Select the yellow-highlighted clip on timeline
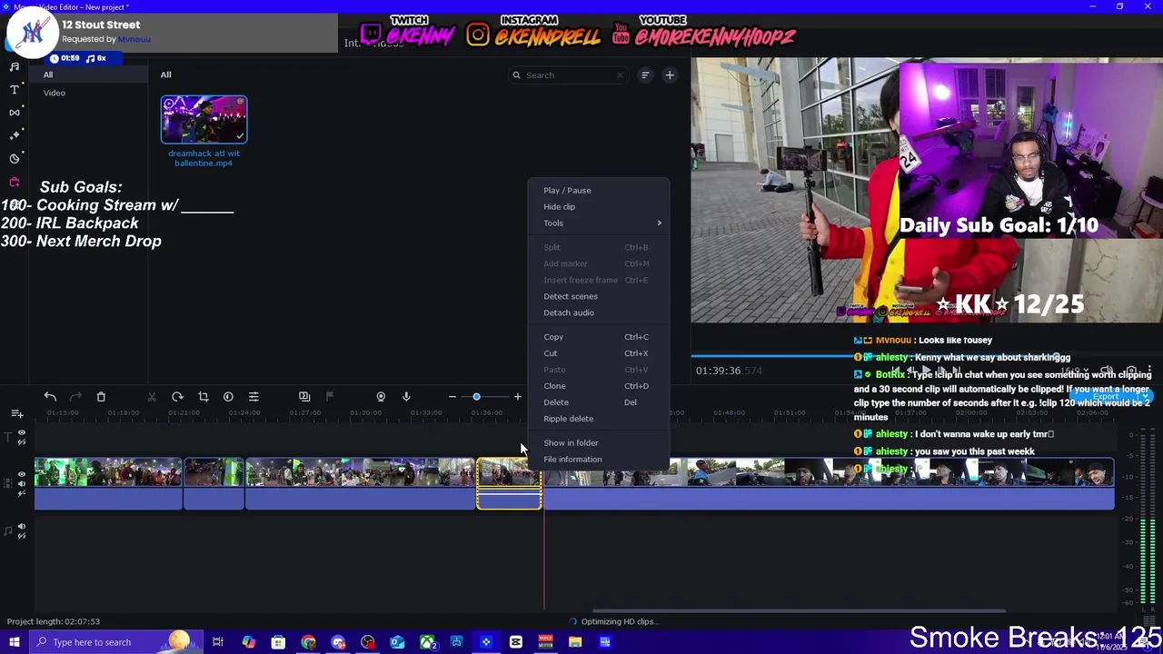The width and height of the screenshot is (1163, 654). click(509, 483)
